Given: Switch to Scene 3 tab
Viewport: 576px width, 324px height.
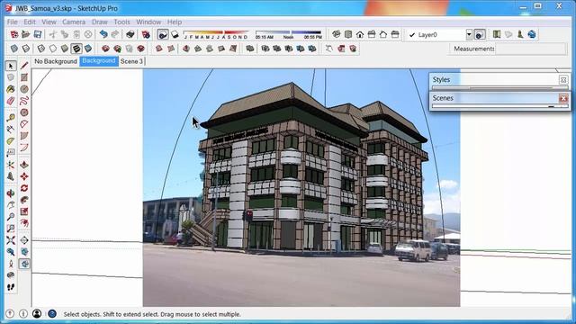Looking at the screenshot, I should pyautogui.click(x=131, y=61).
